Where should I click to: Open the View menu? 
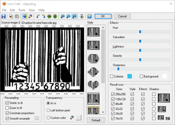click(x=32, y=10)
